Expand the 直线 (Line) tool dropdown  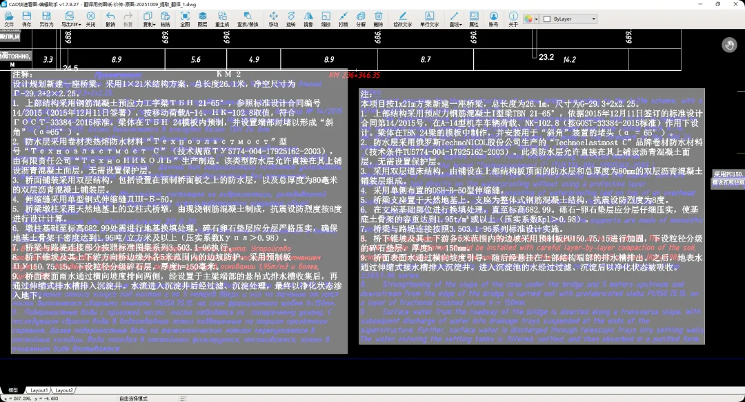[455, 19]
